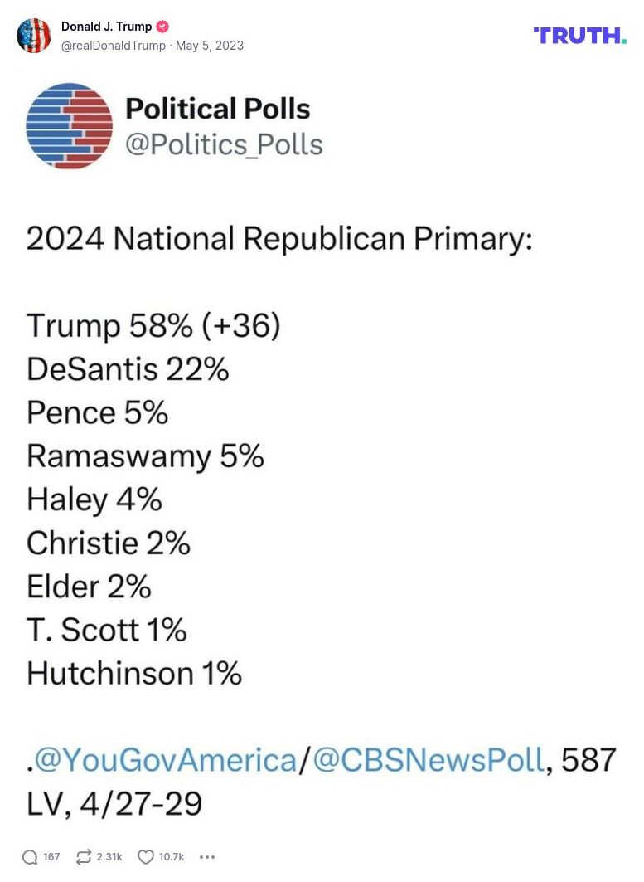Open the three-dot more options menu
Viewport: 644px width, 882px height.
[x=206, y=857]
